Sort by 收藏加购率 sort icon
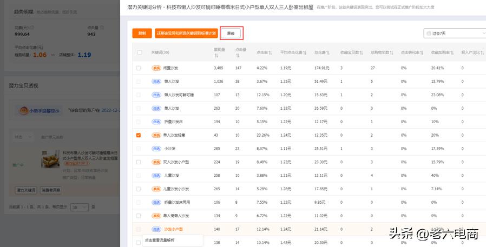The height and width of the screenshot is (247, 486). click(x=453, y=52)
